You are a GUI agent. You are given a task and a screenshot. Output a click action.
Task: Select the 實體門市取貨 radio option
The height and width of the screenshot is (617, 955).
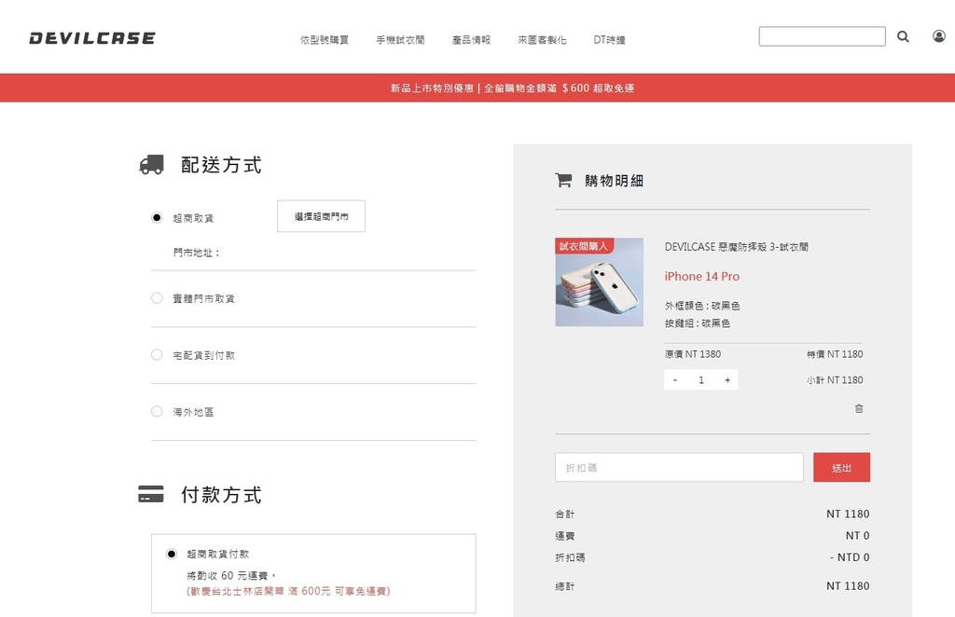(x=157, y=298)
